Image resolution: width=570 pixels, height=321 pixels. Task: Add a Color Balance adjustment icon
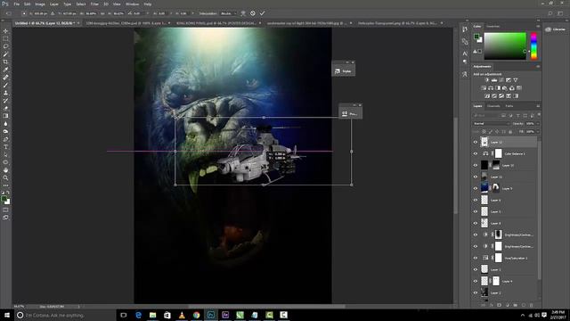[x=491, y=88]
